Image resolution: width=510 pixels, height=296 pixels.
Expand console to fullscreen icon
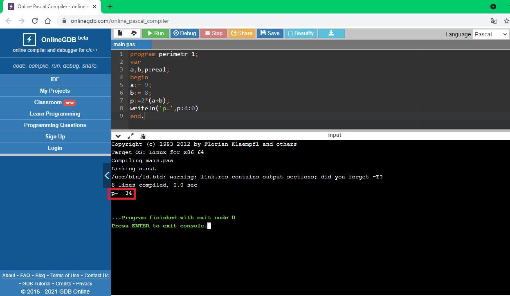[131, 136]
